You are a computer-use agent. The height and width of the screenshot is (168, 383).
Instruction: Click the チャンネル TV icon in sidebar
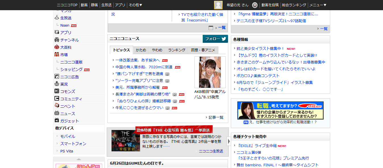pyautogui.click(x=57, y=40)
